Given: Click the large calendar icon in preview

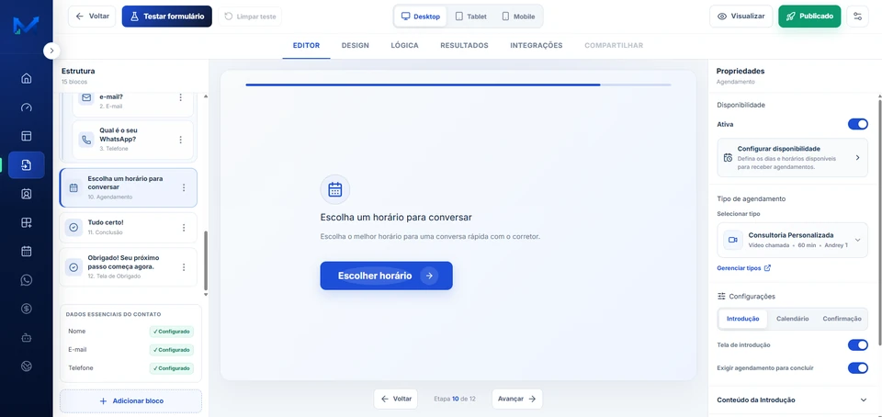Looking at the screenshot, I should pos(334,189).
